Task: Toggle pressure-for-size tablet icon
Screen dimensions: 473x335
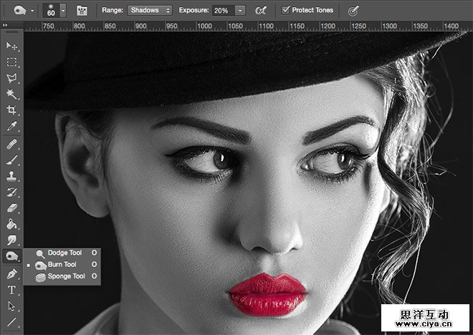Action: pyautogui.click(x=353, y=11)
